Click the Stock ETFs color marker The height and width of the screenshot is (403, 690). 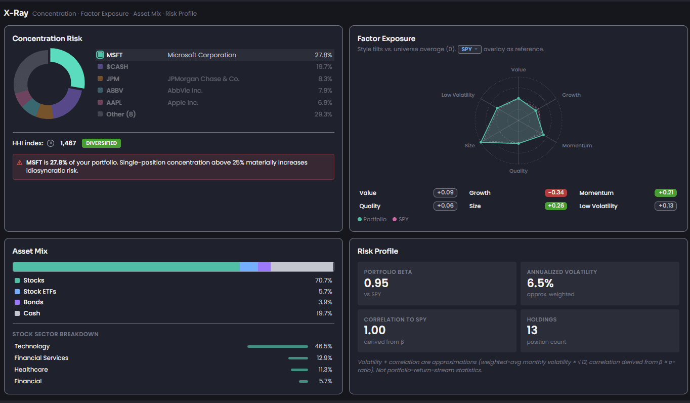(x=17, y=292)
